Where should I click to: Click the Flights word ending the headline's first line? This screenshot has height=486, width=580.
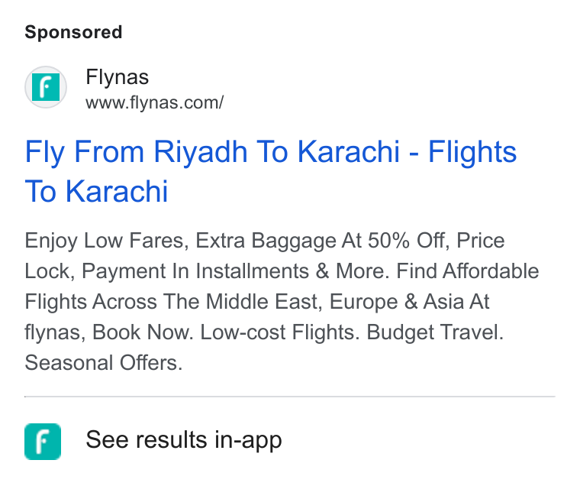pos(472,152)
